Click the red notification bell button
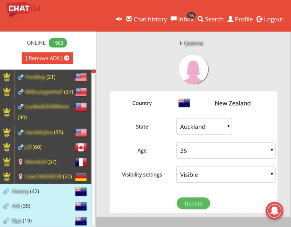This screenshot has width=291, height=227. click(274, 211)
